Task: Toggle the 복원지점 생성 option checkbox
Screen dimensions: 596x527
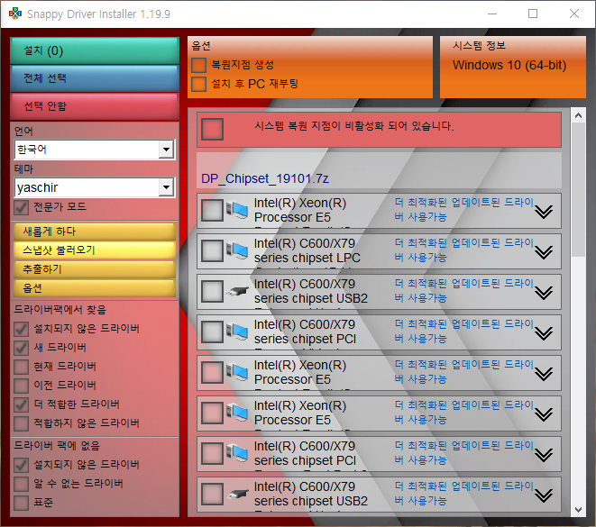Action: pos(198,65)
